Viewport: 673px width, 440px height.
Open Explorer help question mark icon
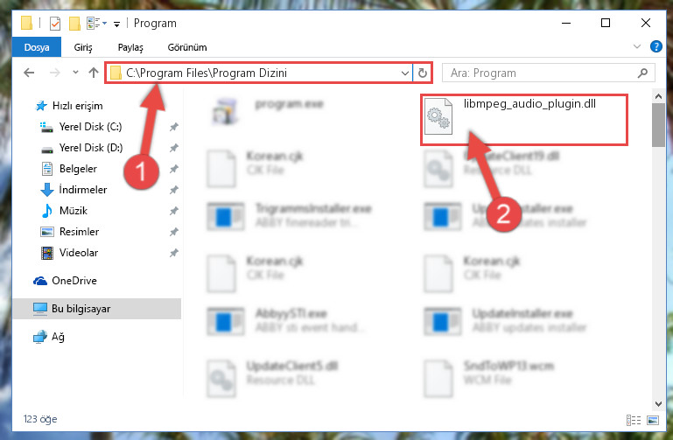tap(655, 46)
